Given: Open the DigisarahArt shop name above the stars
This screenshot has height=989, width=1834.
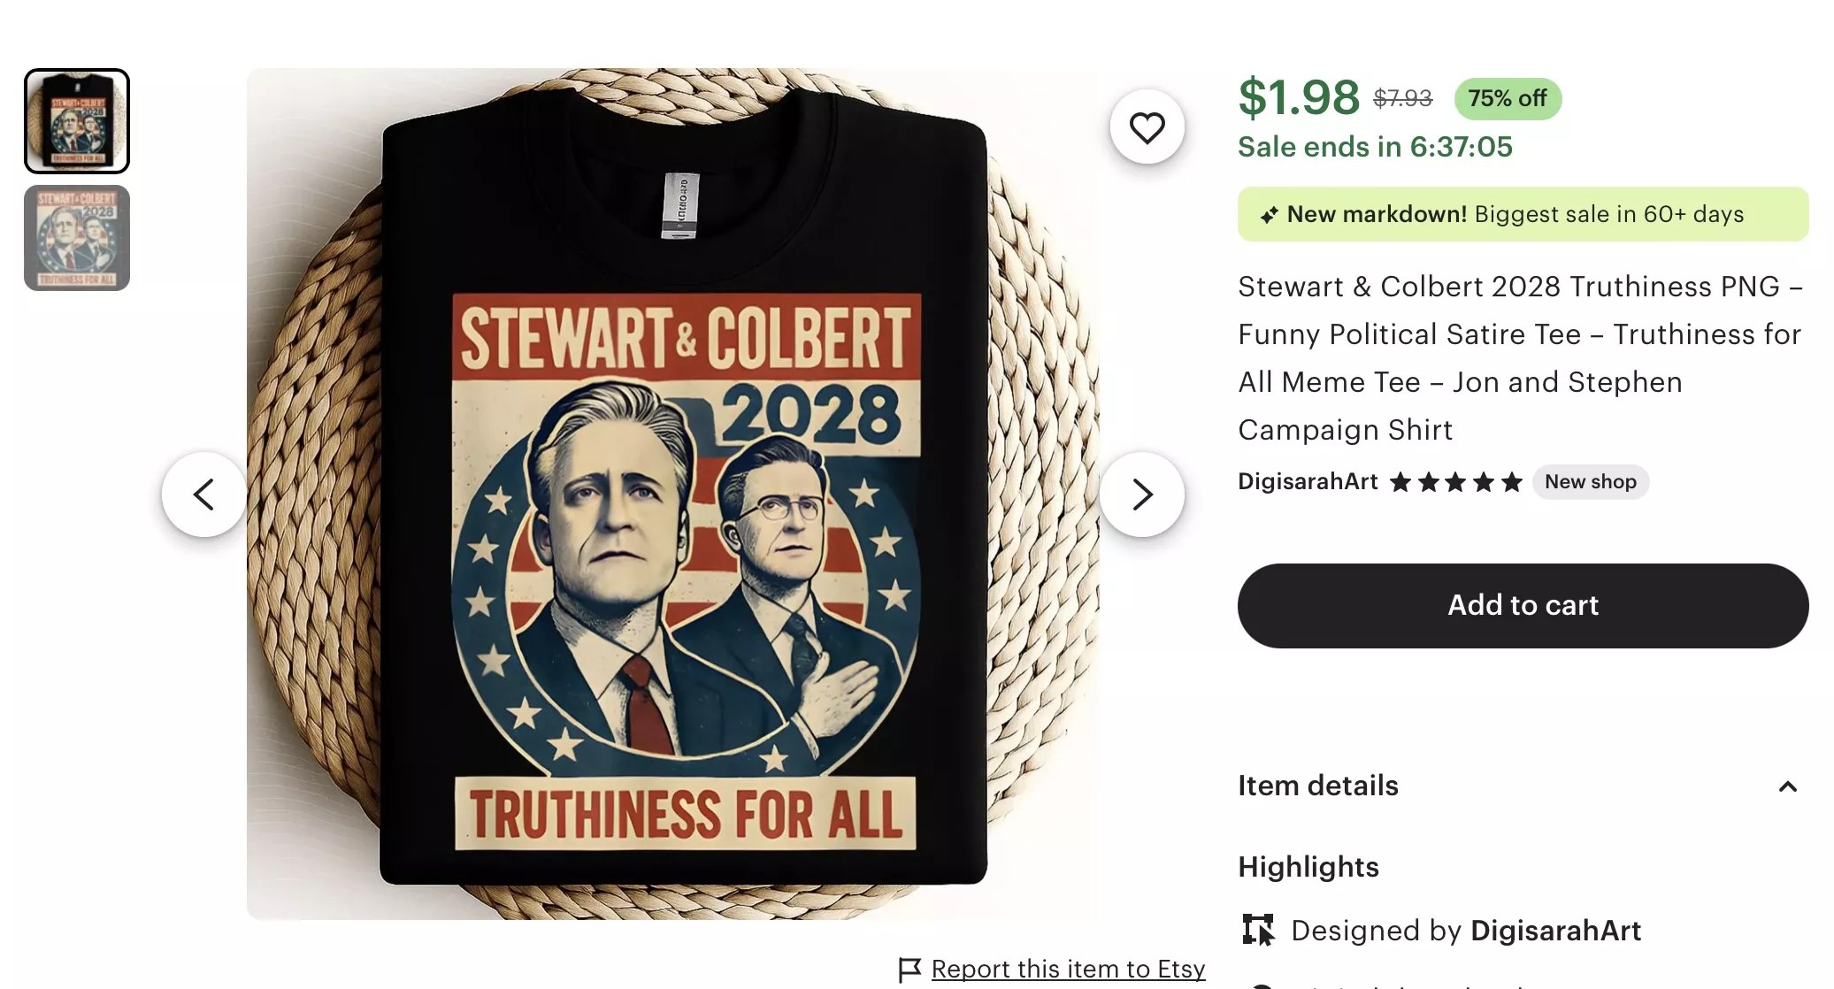Looking at the screenshot, I should (1307, 481).
